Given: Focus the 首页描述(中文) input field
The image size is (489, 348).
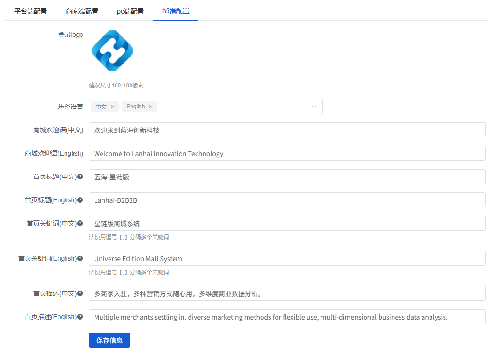Looking at the screenshot, I should pos(287,293).
